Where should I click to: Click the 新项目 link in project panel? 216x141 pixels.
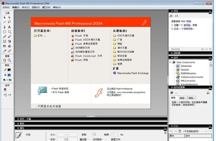pos(187,25)
